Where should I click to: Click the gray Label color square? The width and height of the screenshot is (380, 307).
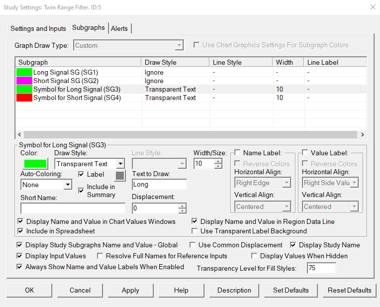click(120, 175)
